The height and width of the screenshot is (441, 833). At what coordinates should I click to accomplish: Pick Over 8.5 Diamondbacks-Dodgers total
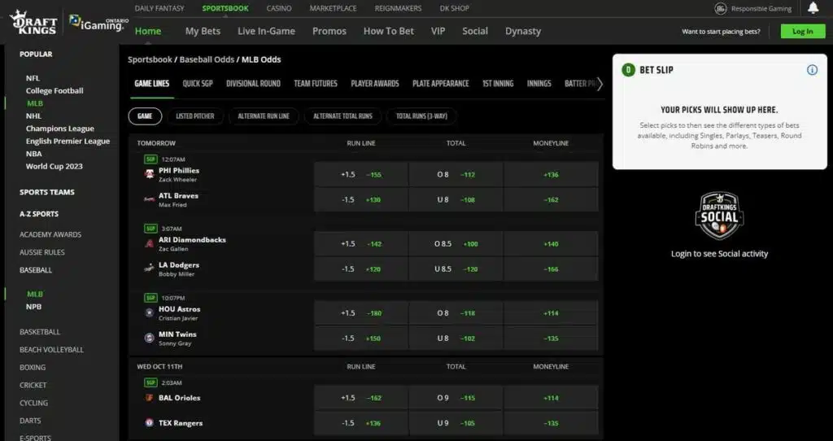[456, 244]
